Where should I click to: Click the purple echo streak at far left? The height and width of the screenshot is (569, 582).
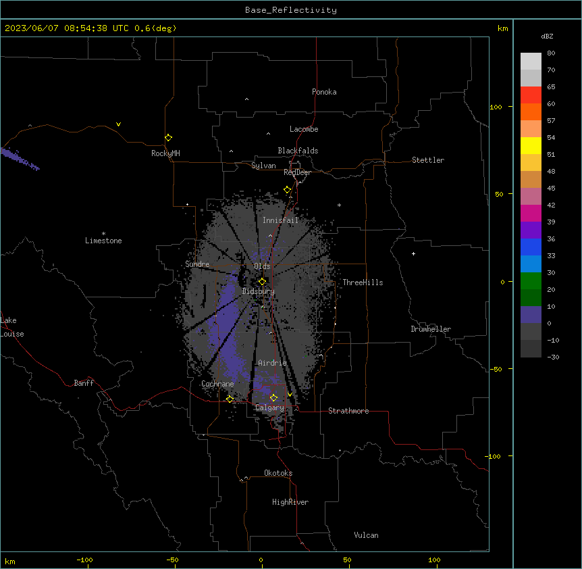(x=20, y=159)
